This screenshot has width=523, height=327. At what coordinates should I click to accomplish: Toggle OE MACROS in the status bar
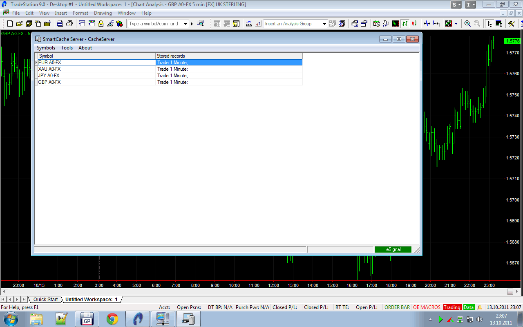(x=427, y=307)
